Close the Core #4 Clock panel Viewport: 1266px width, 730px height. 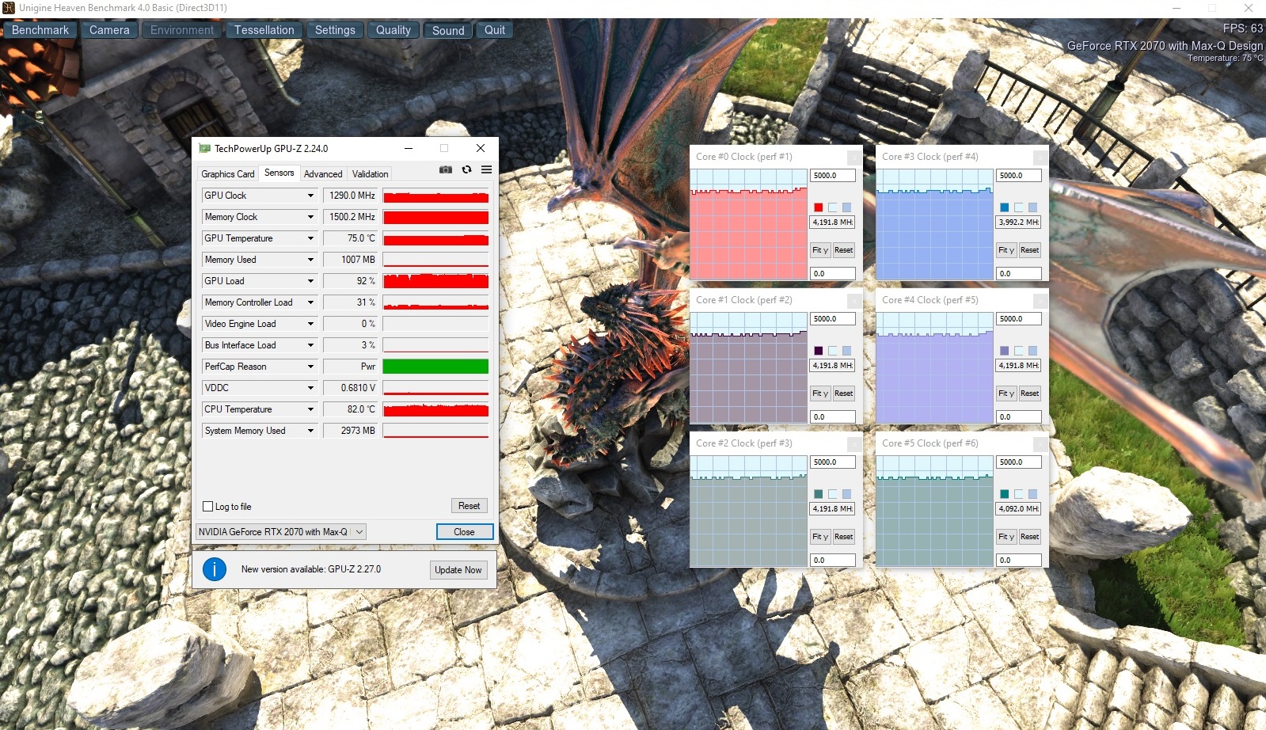click(x=1040, y=300)
